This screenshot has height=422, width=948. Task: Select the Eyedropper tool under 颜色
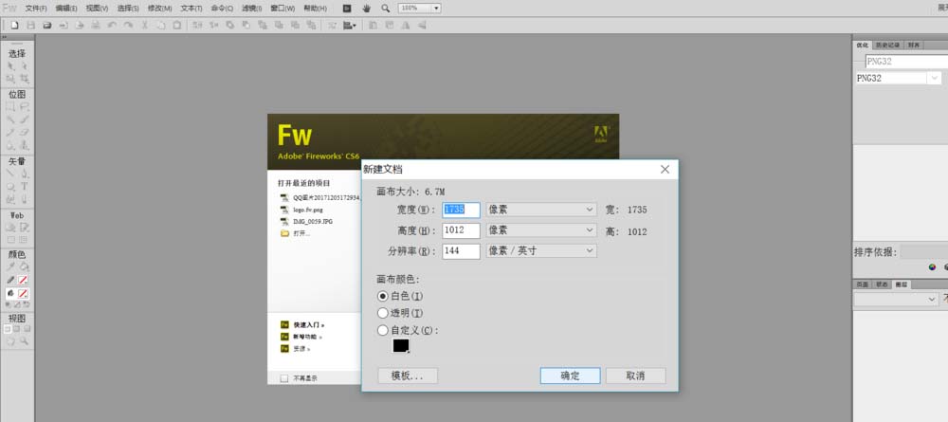(10, 266)
